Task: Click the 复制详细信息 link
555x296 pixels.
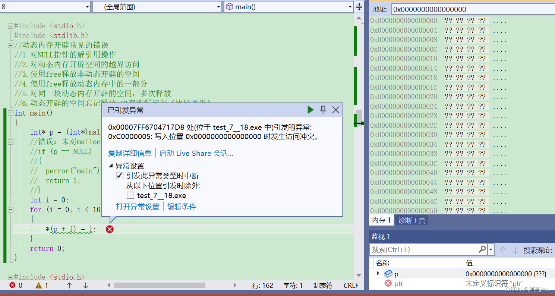Action: pyautogui.click(x=130, y=153)
